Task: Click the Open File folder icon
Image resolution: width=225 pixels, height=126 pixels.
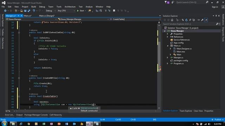Action: click(x=21, y=11)
